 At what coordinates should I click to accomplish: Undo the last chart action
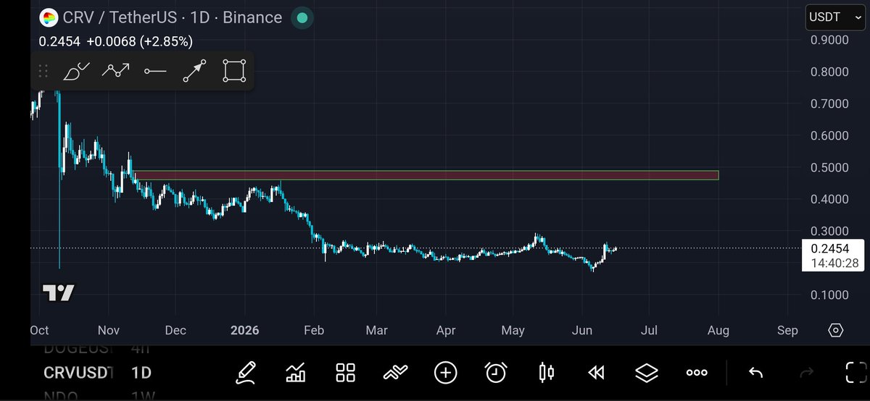(x=755, y=373)
